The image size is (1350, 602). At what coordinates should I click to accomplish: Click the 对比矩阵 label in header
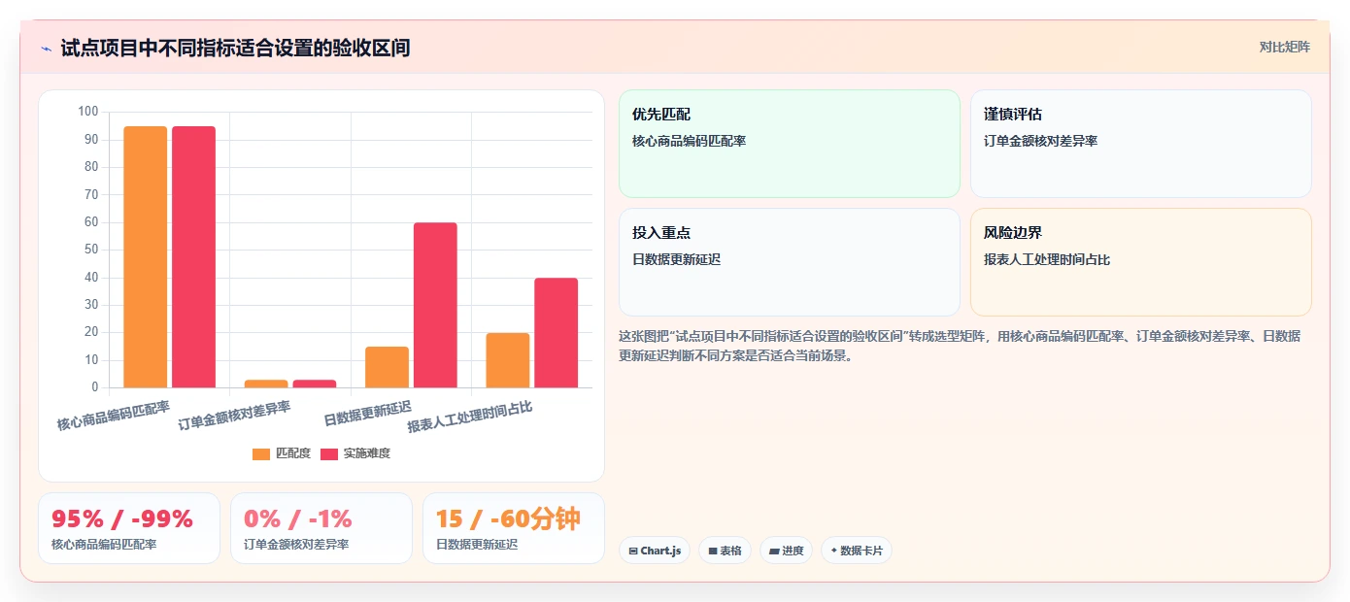[1284, 48]
